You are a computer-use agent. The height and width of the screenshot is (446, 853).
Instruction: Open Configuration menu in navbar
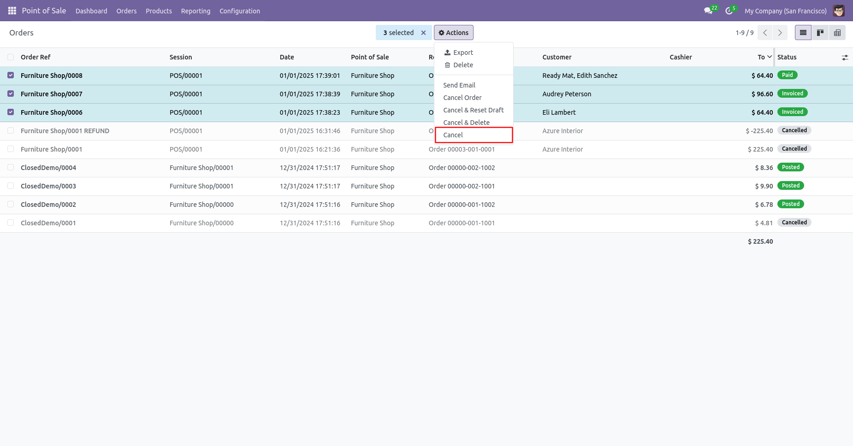[x=240, y=11]
